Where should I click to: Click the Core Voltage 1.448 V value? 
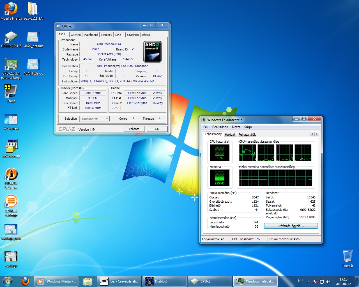(128, 59)
